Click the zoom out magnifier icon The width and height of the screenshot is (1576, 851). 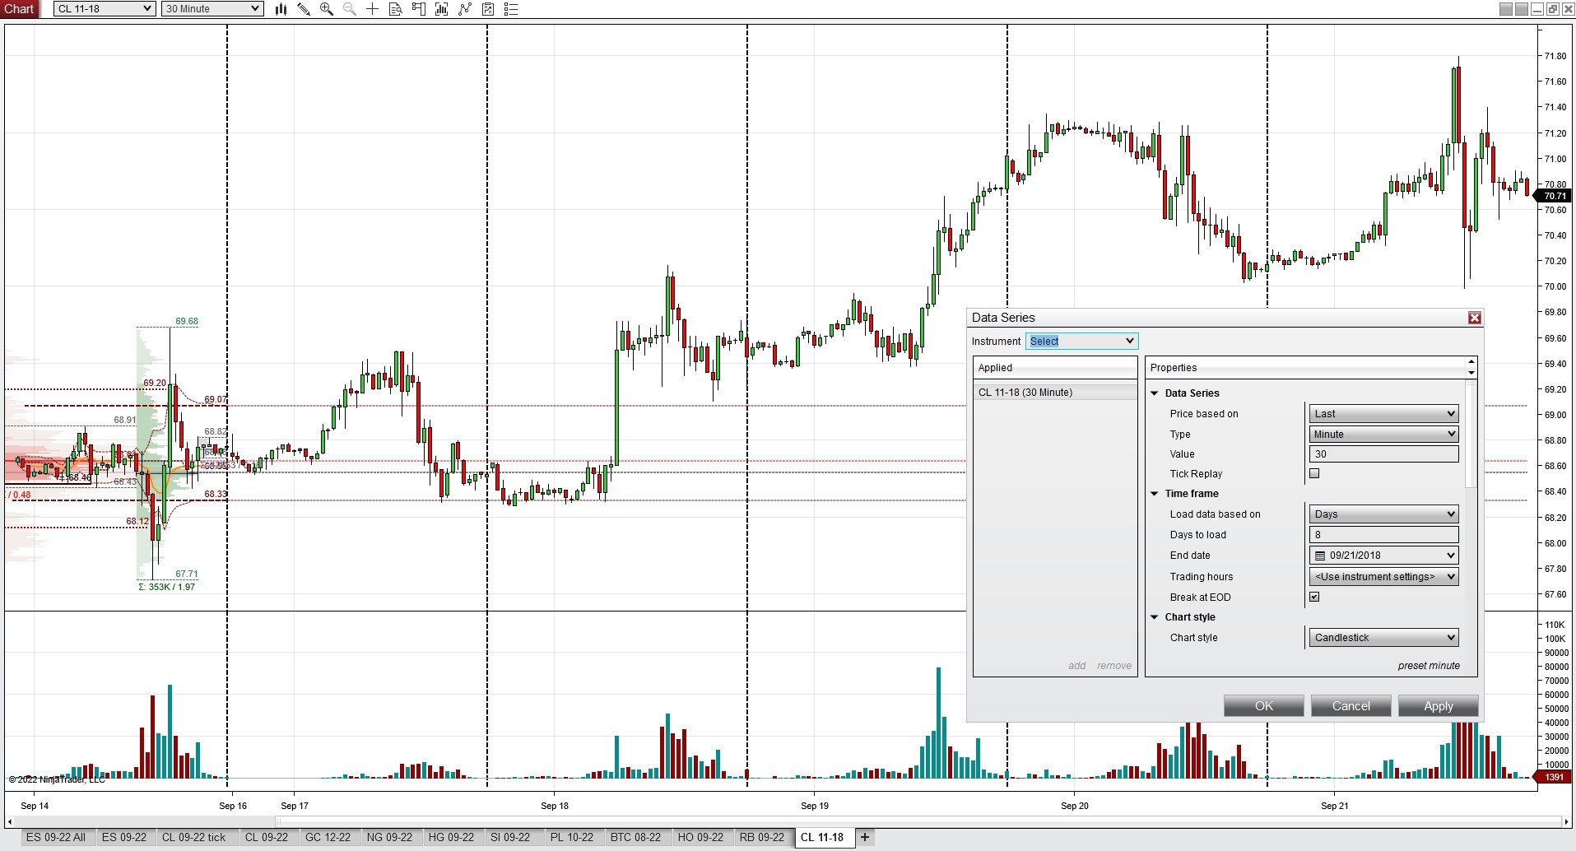click(350, 9)
